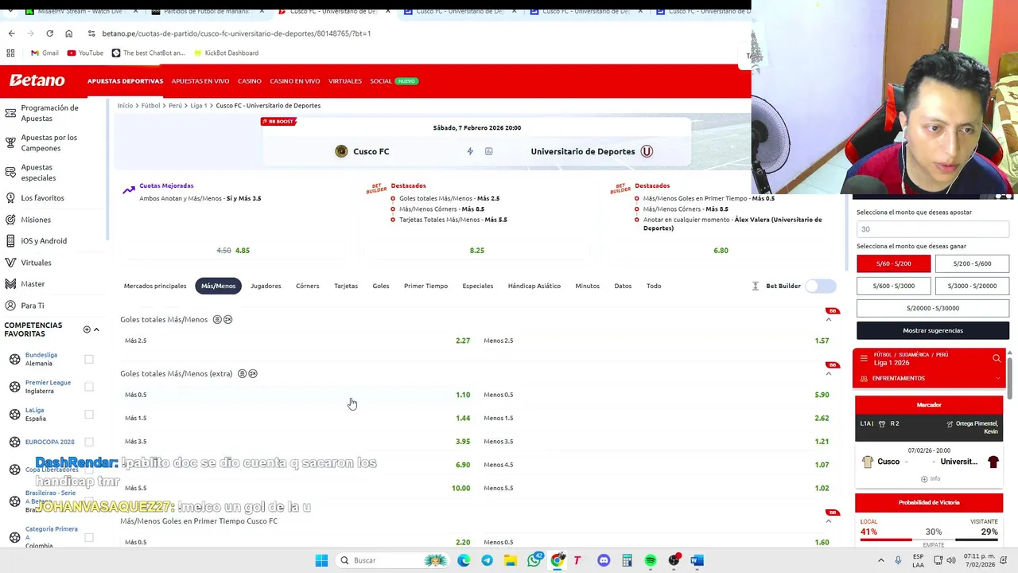Open Discord from the taskbar

point(604,560)
